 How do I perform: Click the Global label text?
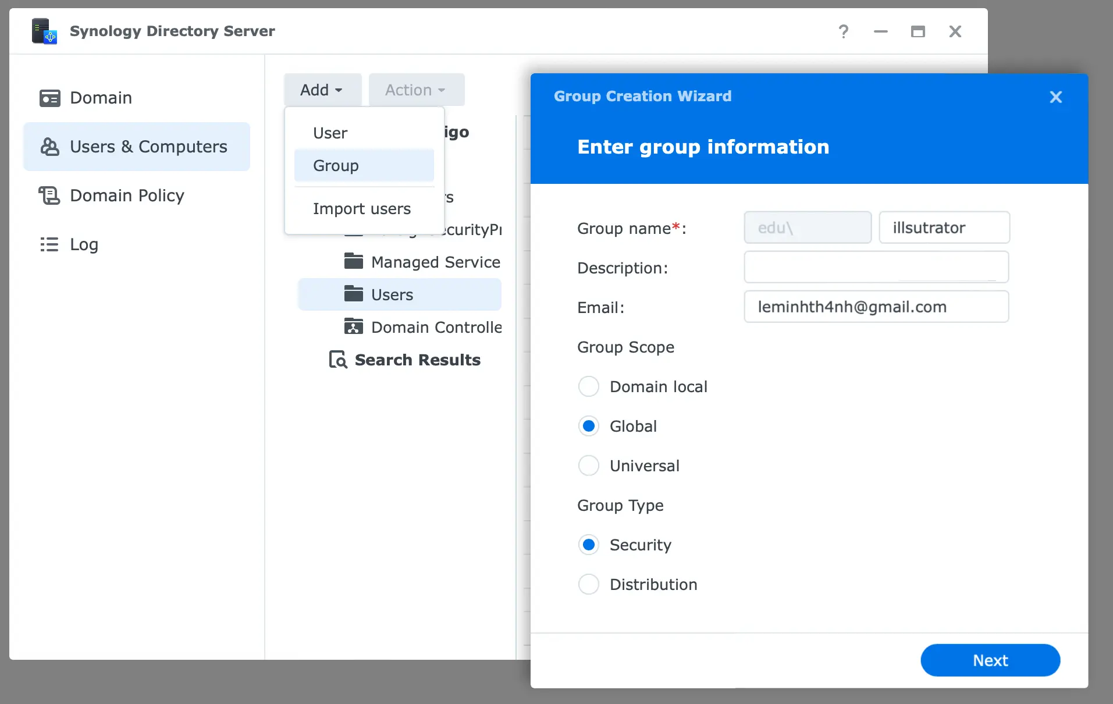[633, 426]
